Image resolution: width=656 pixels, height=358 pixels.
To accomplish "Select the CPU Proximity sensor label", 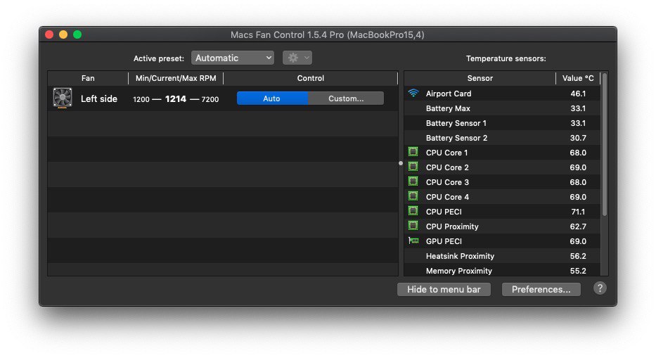I will tap(452, 226).
